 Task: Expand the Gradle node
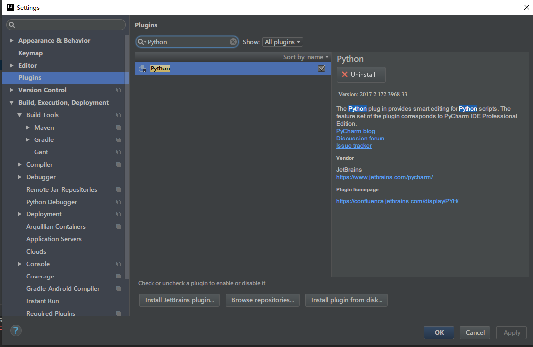tap(27, 139)
